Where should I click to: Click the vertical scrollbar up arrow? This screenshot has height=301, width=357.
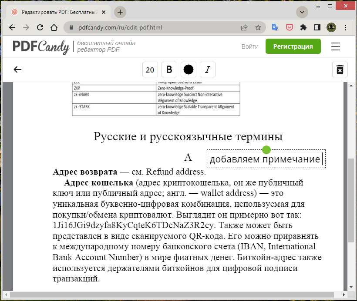pyautogui.click(x=351, y=86)
